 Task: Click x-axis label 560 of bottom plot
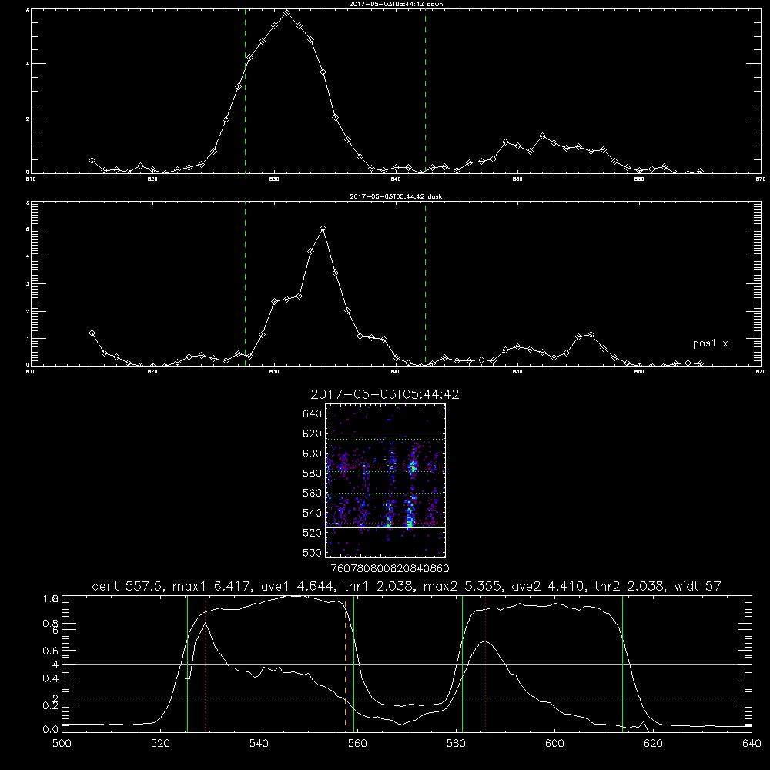coord(357,744)
